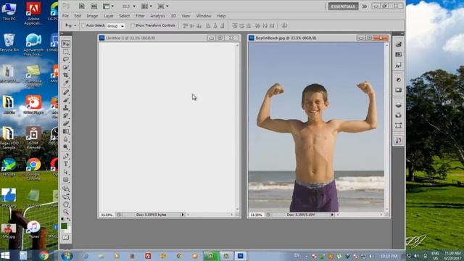Viewport: 464px width, 261px height.
Task: Select the Quick Selection tool
Action: 66,67
